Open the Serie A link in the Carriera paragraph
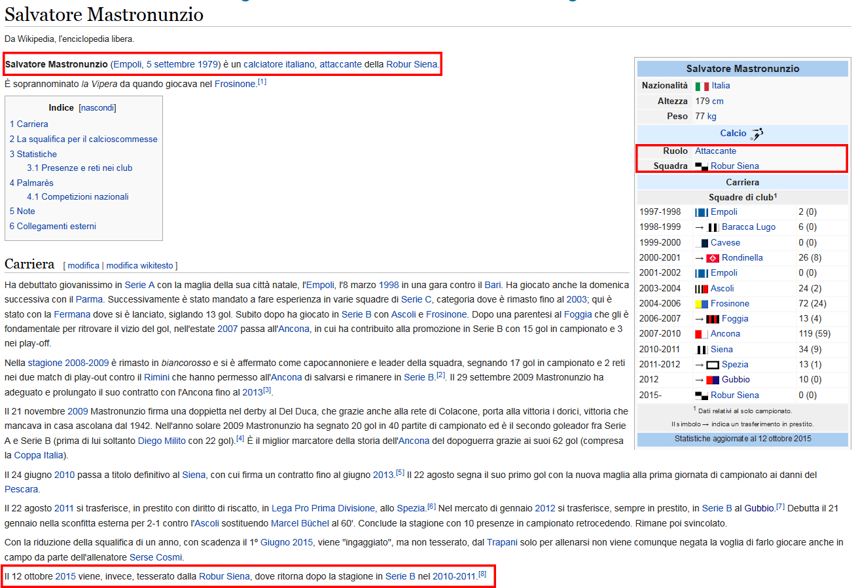 tap(139, 285)
